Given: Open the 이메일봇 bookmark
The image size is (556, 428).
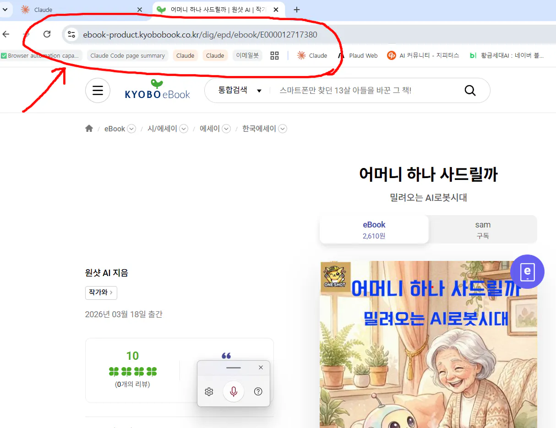Looking at the screenshot, I should [247, 56].
